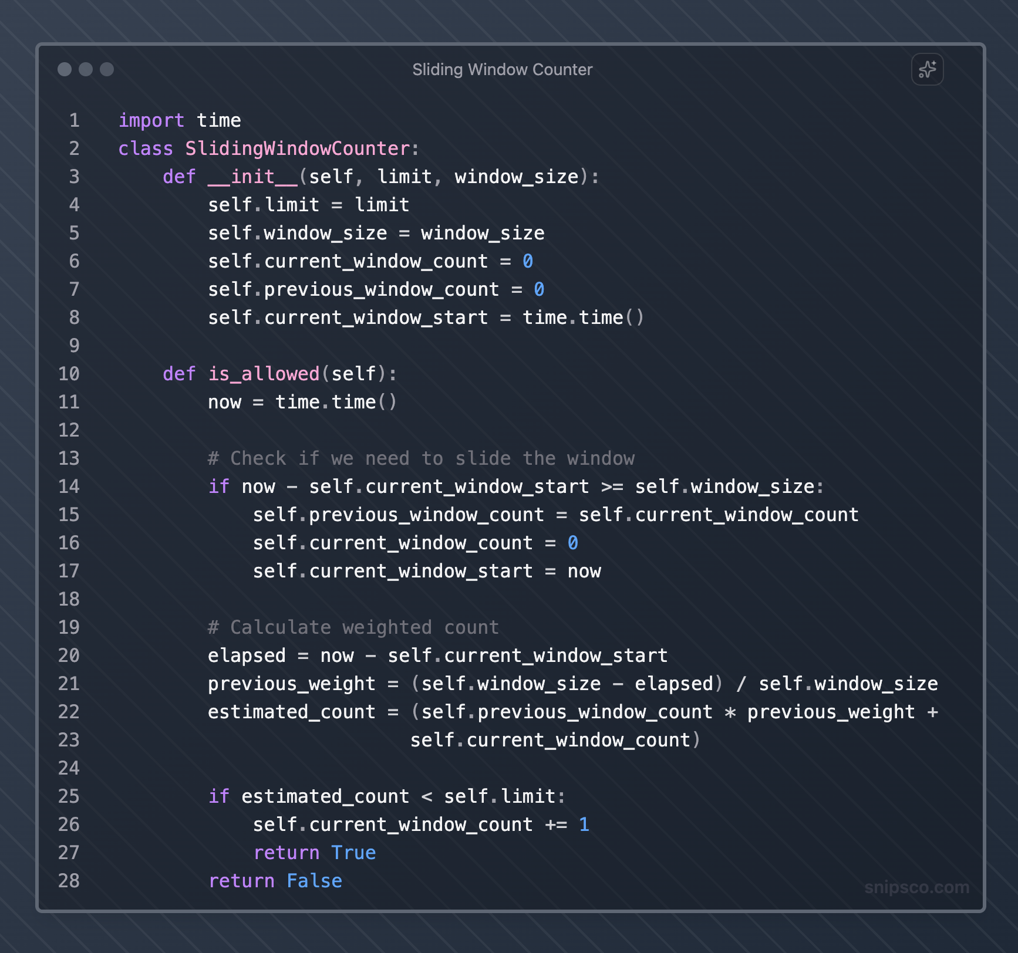This screenshot has width=1018, height=953.
Task: Click the third gray window dot
Action: click(x=107, y=69)
